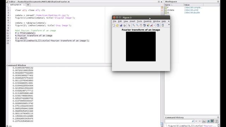Open the Edit menu in Figure 3
Viewport: 226px width, 127px height.
click(120, 21)
